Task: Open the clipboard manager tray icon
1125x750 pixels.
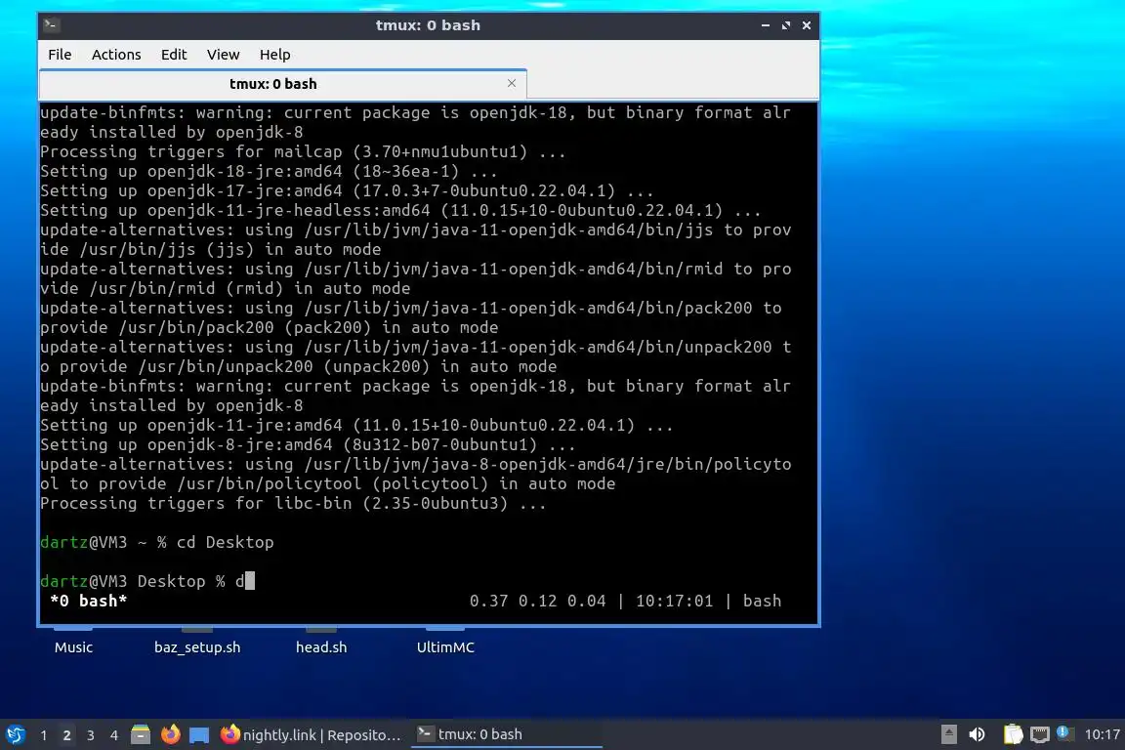Action: tap(1013, 734)
